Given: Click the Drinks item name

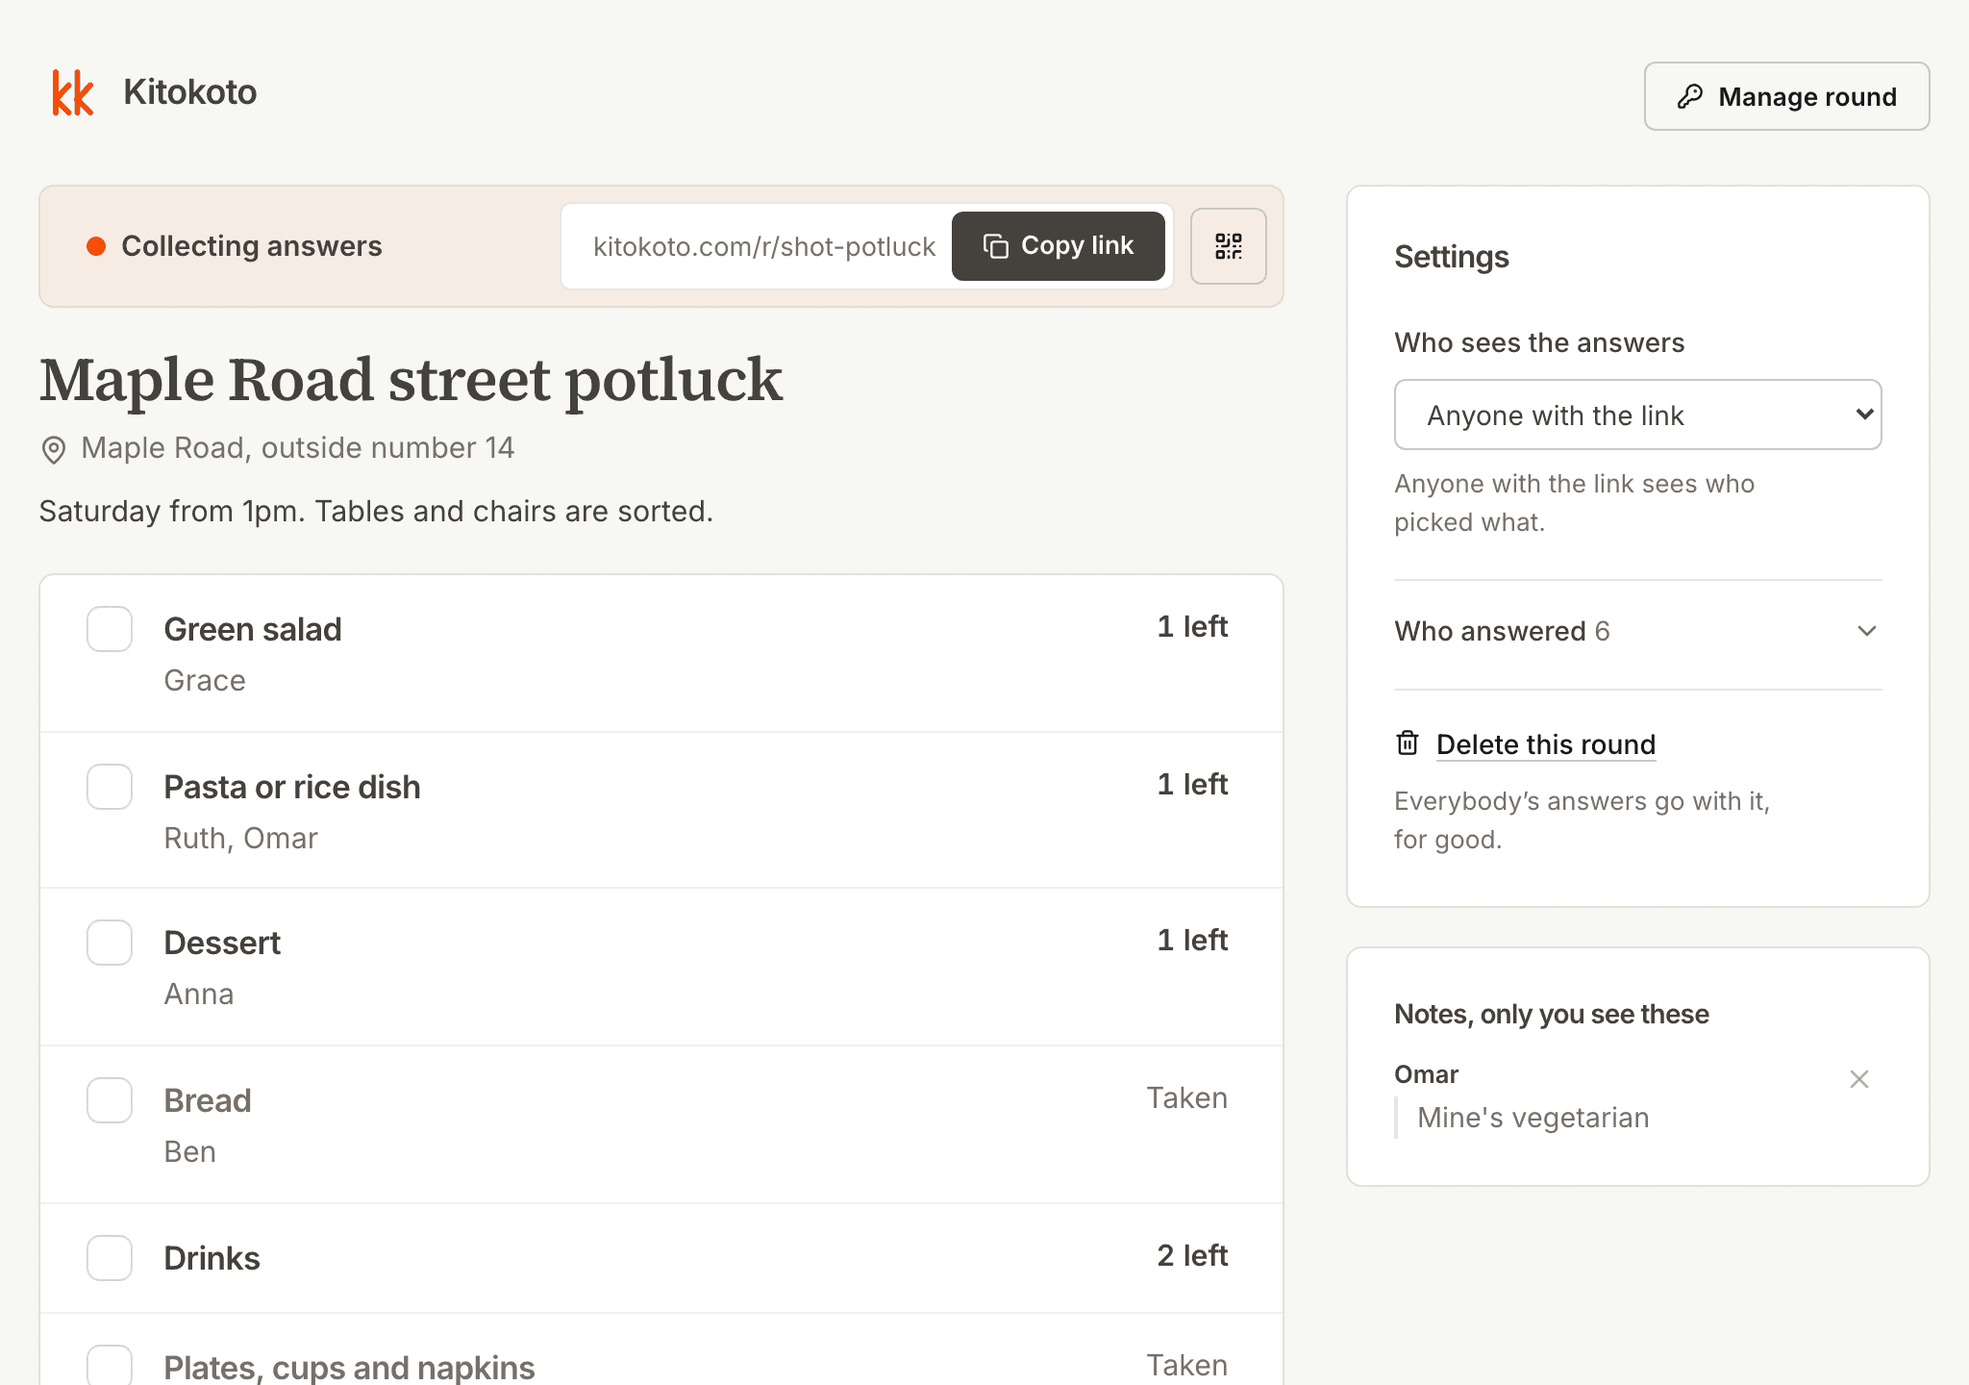Looking at the screenshot, I should (x=212, y=1258).
